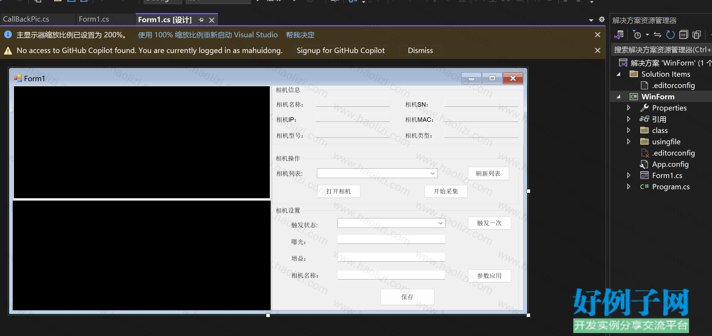Close the display scaling notification bar

click(598, 35)
